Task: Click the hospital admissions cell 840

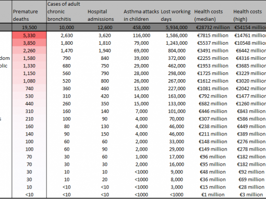Action: click(x=105, y=58)
